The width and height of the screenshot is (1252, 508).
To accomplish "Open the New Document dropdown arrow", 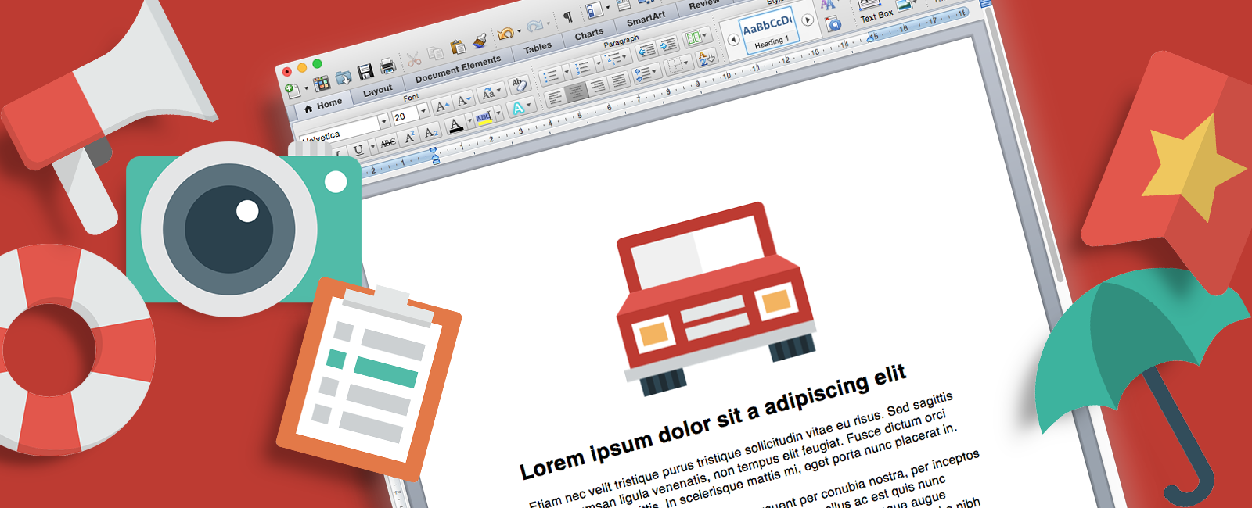I will point(307,88).
